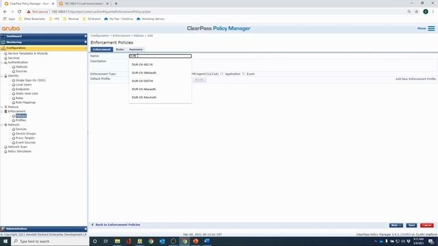Click the Windows taskbar search box
This screenshot has width=438, height=246.
(x=50, y=241)
